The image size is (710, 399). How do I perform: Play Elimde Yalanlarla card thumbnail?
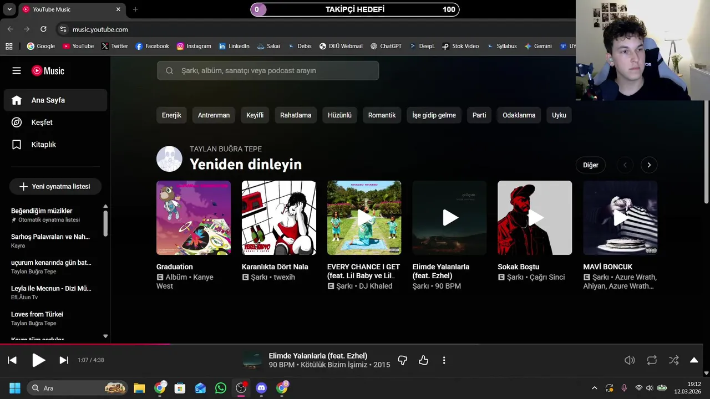[x=450, y=218]
